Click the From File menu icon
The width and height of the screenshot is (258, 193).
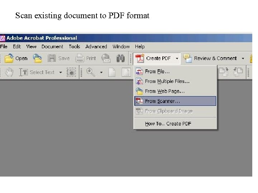[x=139, y=71]
